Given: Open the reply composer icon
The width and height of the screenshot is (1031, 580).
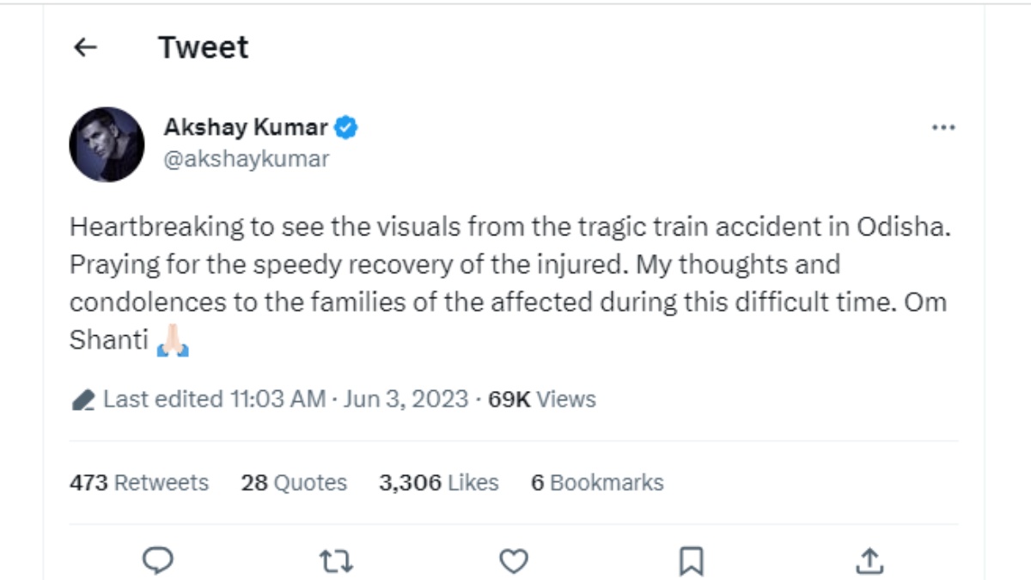Looking at the screenshot, I should click(156, 561).
